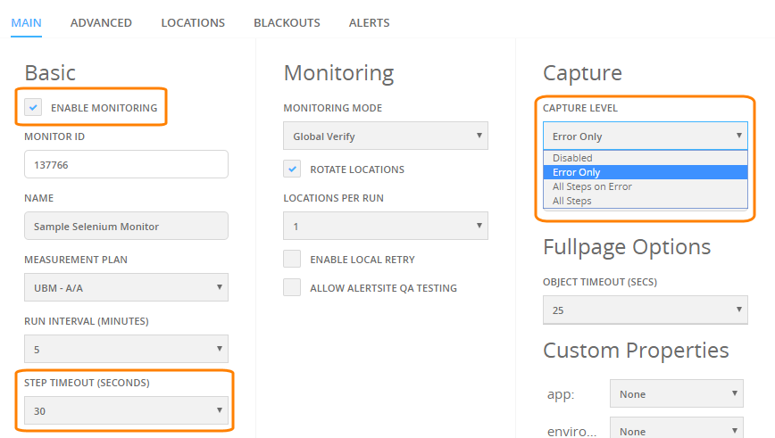Switch to the Alerts tab

click(370, 22)
